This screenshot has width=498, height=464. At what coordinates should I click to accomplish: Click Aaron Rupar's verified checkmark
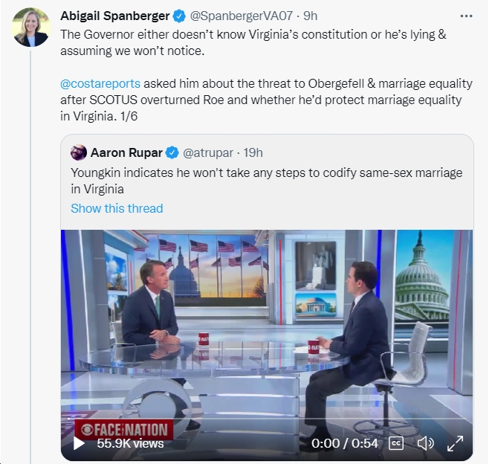point(172,153)
